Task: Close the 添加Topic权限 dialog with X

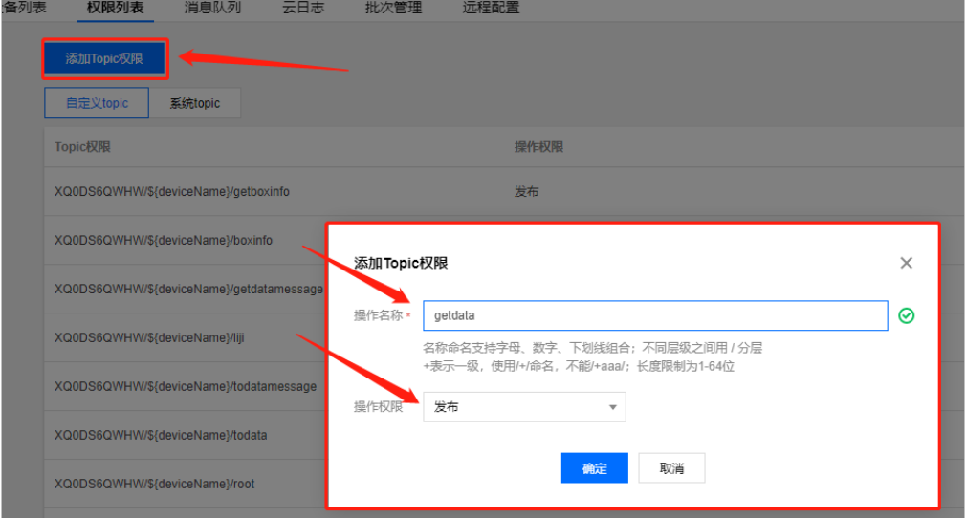Action: [x=906, y=263]
